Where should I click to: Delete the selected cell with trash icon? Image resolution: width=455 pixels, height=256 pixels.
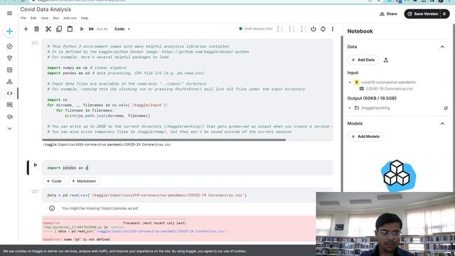click(x=36, y=29)
